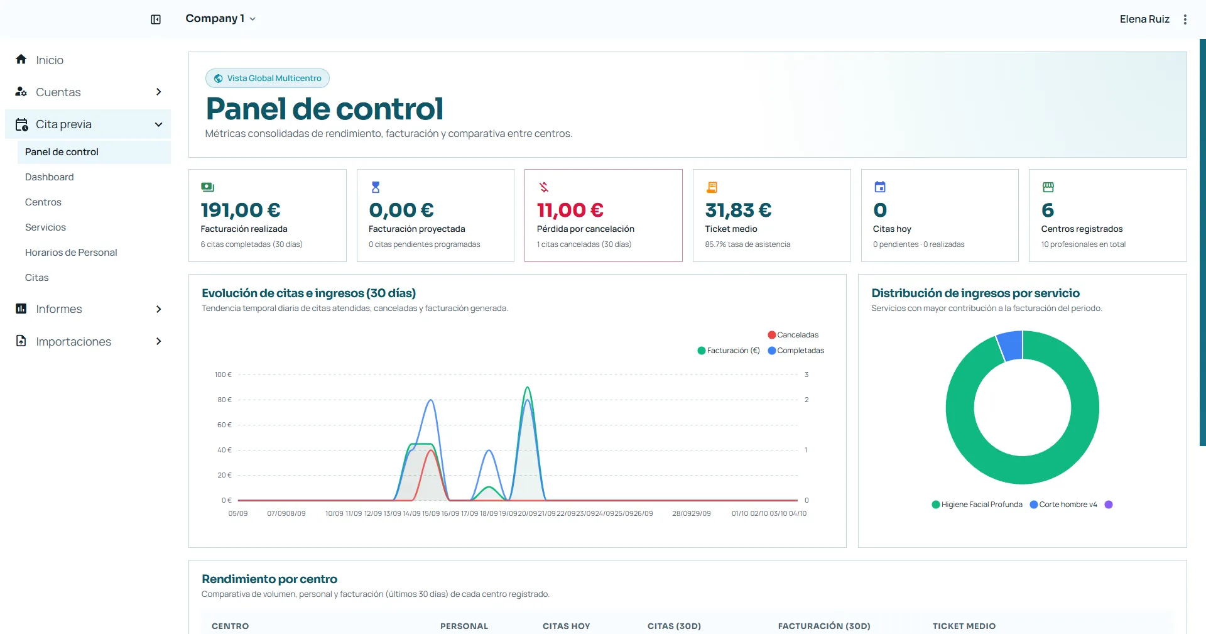Collapse the Cita previa section chevron

click(158, 124)
